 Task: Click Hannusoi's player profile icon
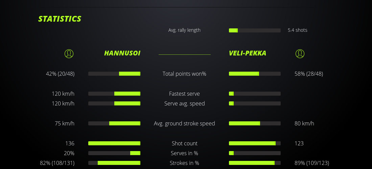pos(69,53)
